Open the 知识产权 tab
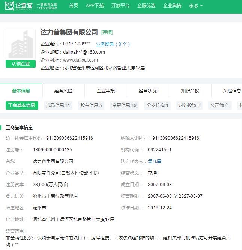The width and height of the screenshot is (242, 250). click(190, 91)
